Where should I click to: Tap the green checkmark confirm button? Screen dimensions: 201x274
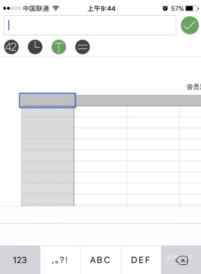pos(190,25)
